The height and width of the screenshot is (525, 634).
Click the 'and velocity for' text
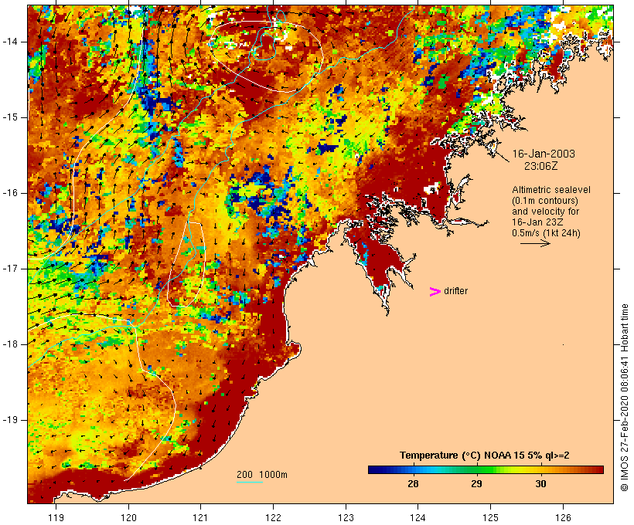[545, 212]
